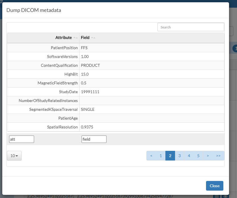Select the SoftwareVersions attribute cell

pyautogui.click(x=43, y=57)
